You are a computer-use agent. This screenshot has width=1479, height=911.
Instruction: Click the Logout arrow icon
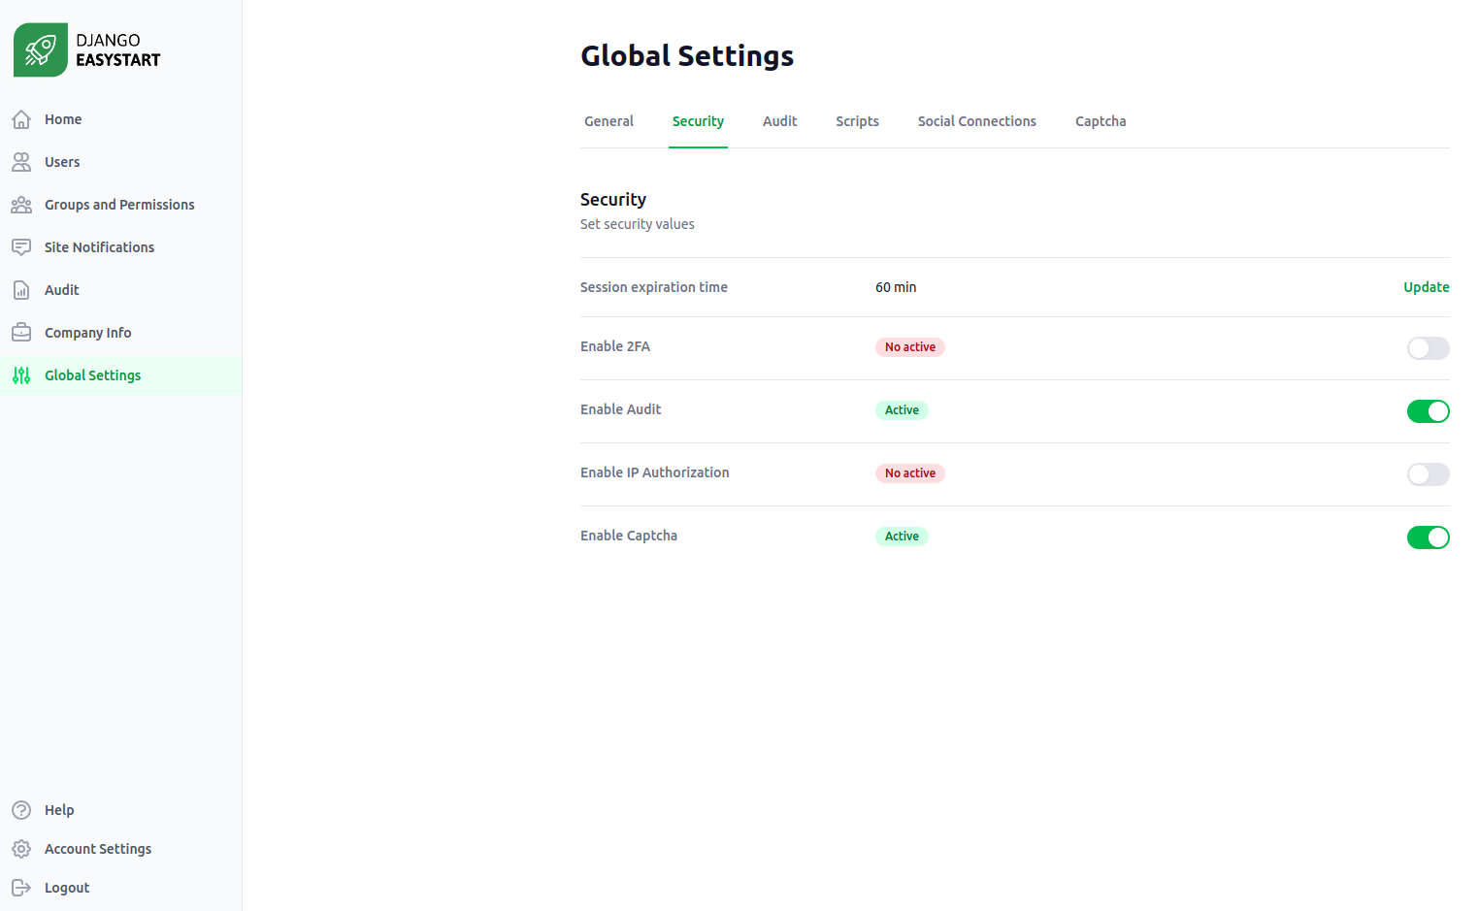click(x=21, y=888)
